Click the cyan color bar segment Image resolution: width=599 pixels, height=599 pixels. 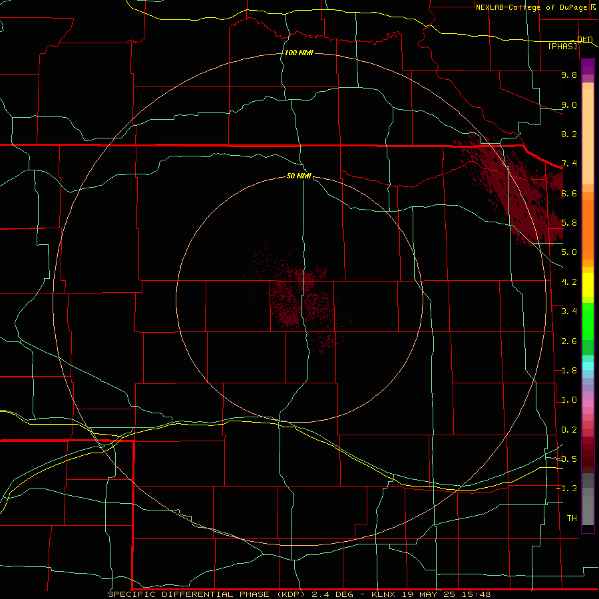coord(588,366)
